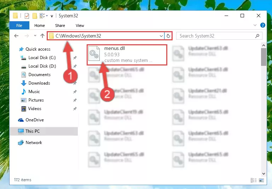Click the New folder quick access icon
Image resolution: width=272 pixels, height=189 pixels.
click(x=35, y=16)
